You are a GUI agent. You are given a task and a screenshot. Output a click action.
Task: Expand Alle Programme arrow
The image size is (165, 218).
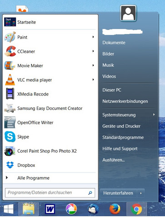pos(7,178)
